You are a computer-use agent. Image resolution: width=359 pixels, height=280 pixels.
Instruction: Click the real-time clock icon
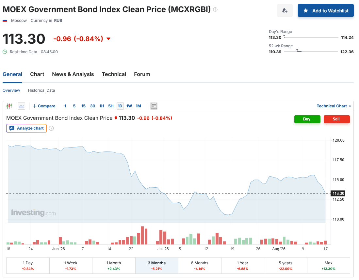tap(5, 52)
